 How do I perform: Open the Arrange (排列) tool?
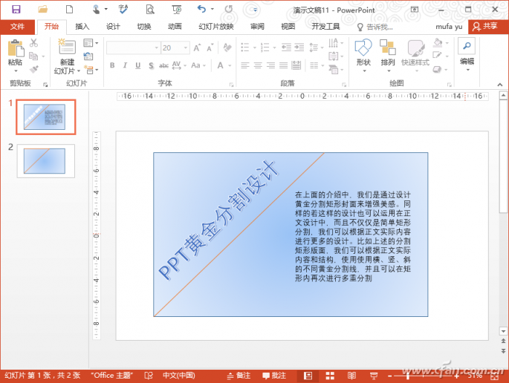(x=388, y=52)
